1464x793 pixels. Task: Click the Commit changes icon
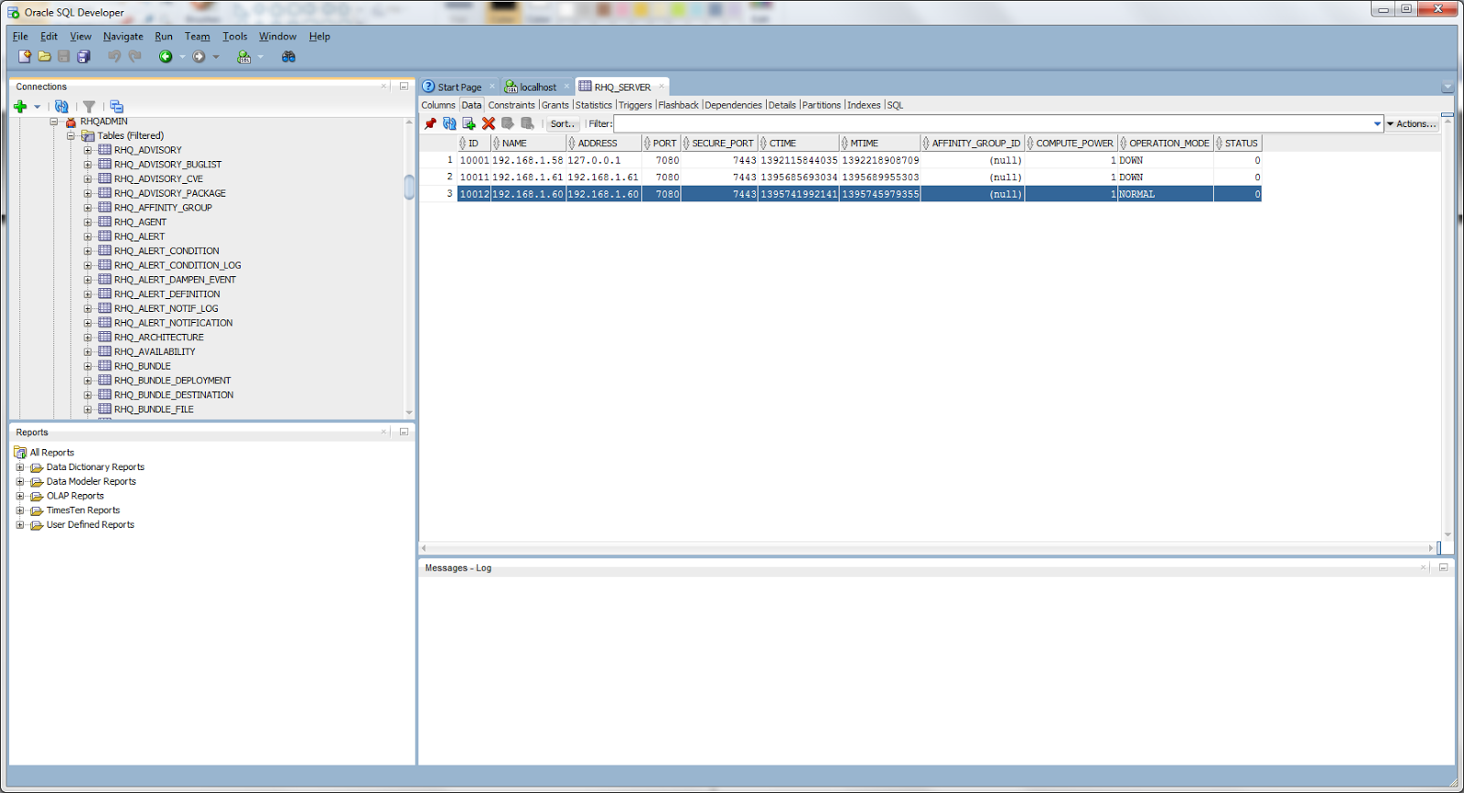[508, 123]
